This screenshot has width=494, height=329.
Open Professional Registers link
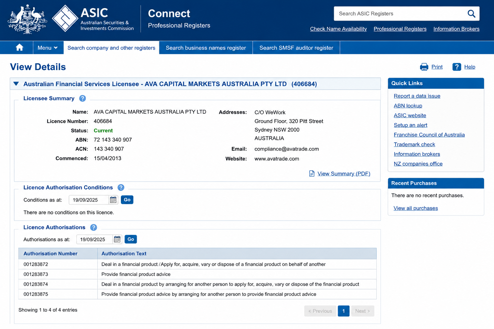400,29
